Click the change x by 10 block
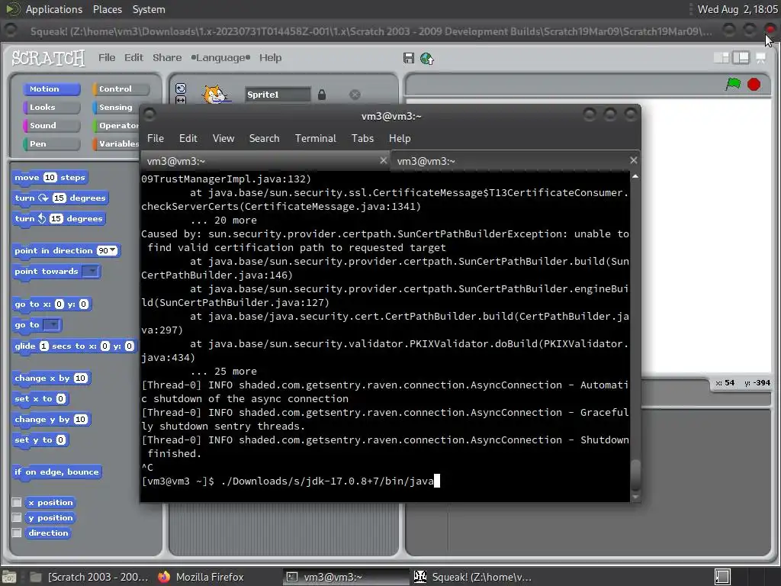The width and height of the screenshot is (781, 586). pyautogui.click(x=51, y=378)
